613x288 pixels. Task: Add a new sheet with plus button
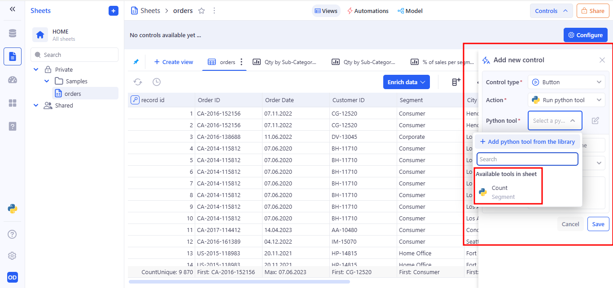[114, 11]
